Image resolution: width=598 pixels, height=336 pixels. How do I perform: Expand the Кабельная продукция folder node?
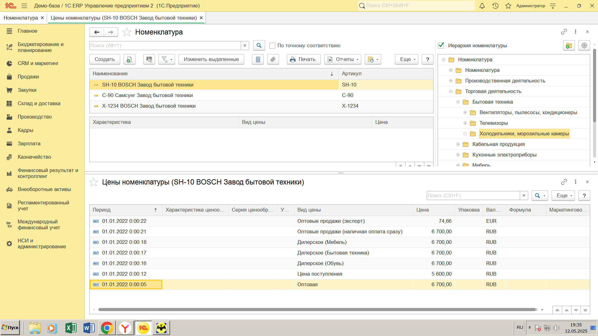[458, 144]
